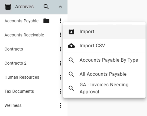Click the Import archive-download icon
This screenshot has width=147, height=116.
(71, 32)
